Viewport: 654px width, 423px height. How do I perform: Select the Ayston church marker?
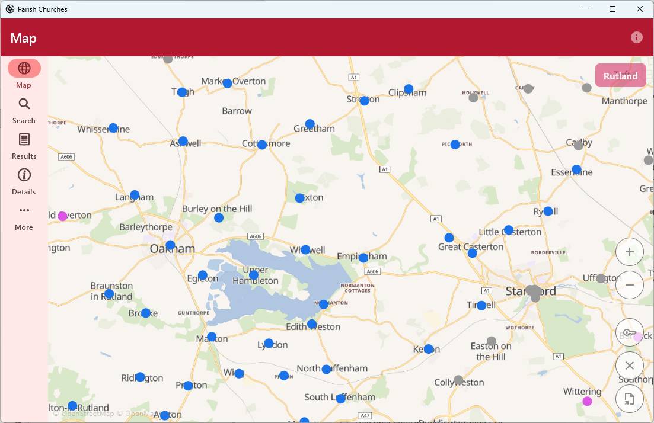coord(165,415)
